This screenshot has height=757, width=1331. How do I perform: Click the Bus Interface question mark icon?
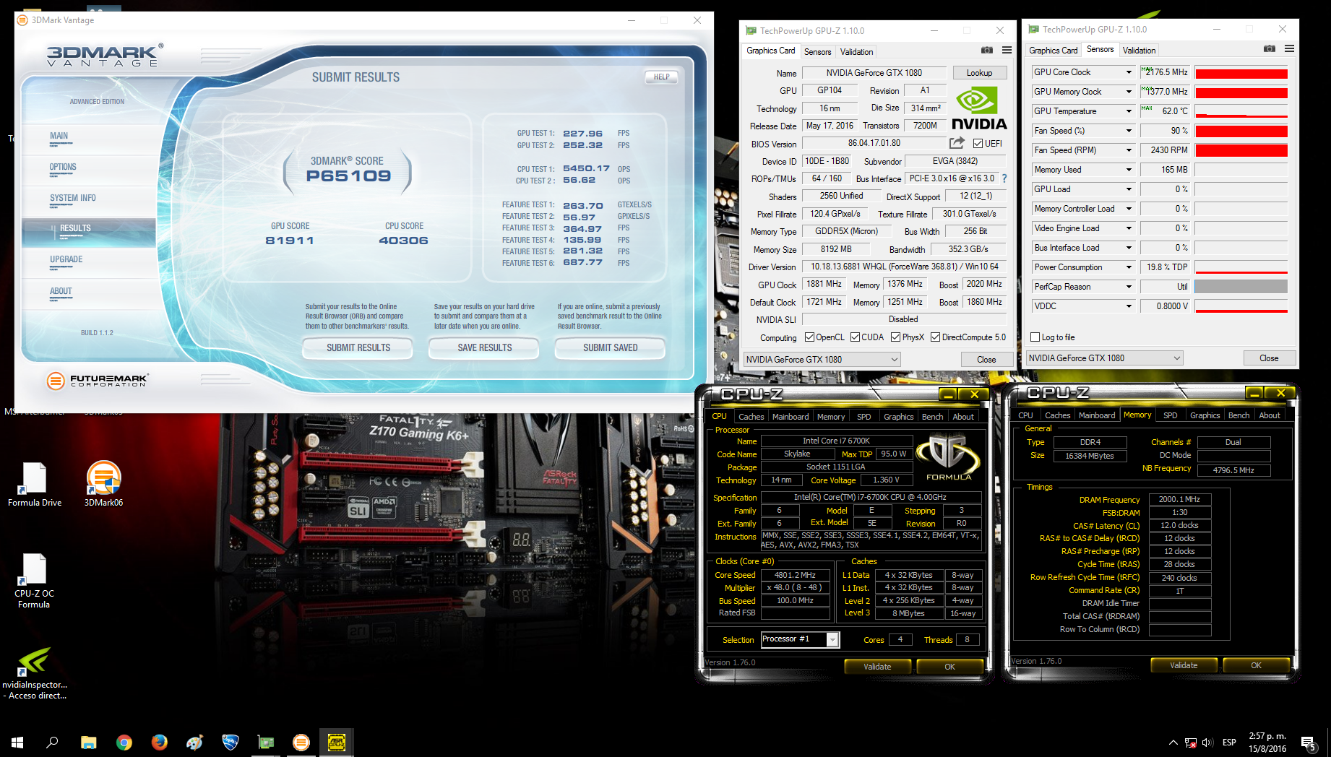(x=1004, y=178)
